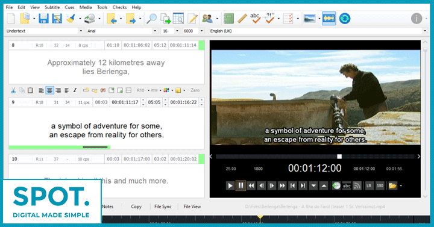Click the In time field 00:01:11:17

125,102
